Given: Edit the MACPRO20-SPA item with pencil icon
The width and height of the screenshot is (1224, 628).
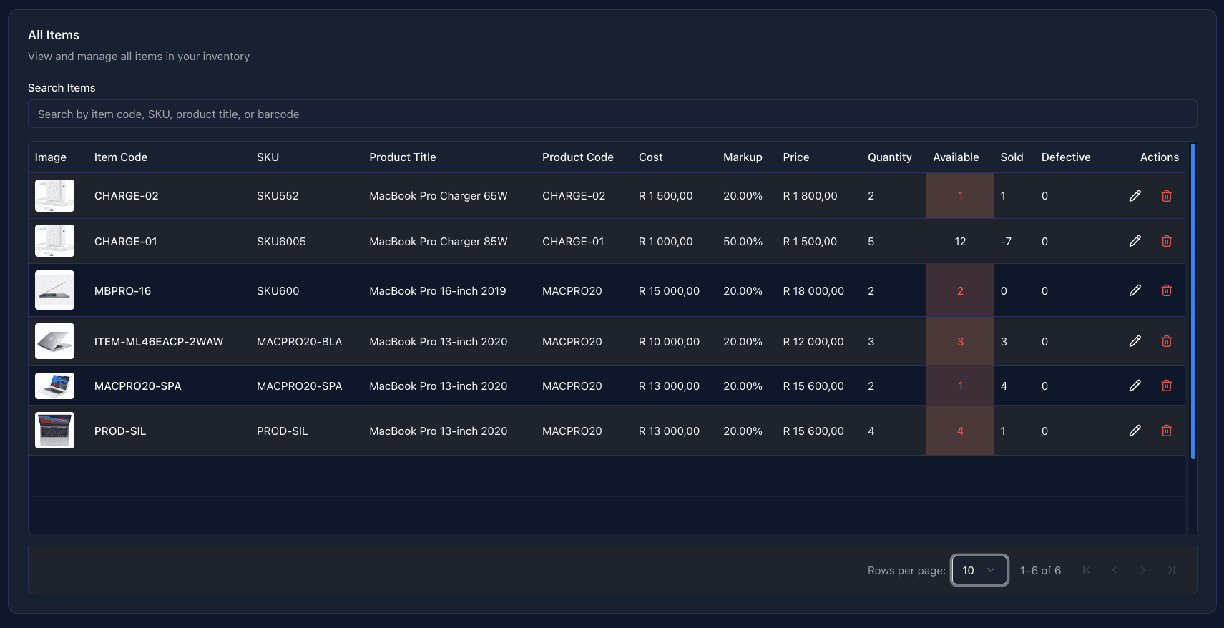Looking at the screenshot, I should click(1135, 386).
